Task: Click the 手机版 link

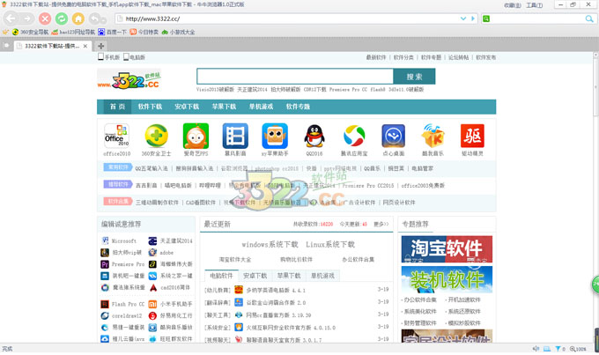Action: click(x=109, y=57)
